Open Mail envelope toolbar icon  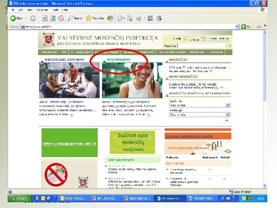(120, 18)
